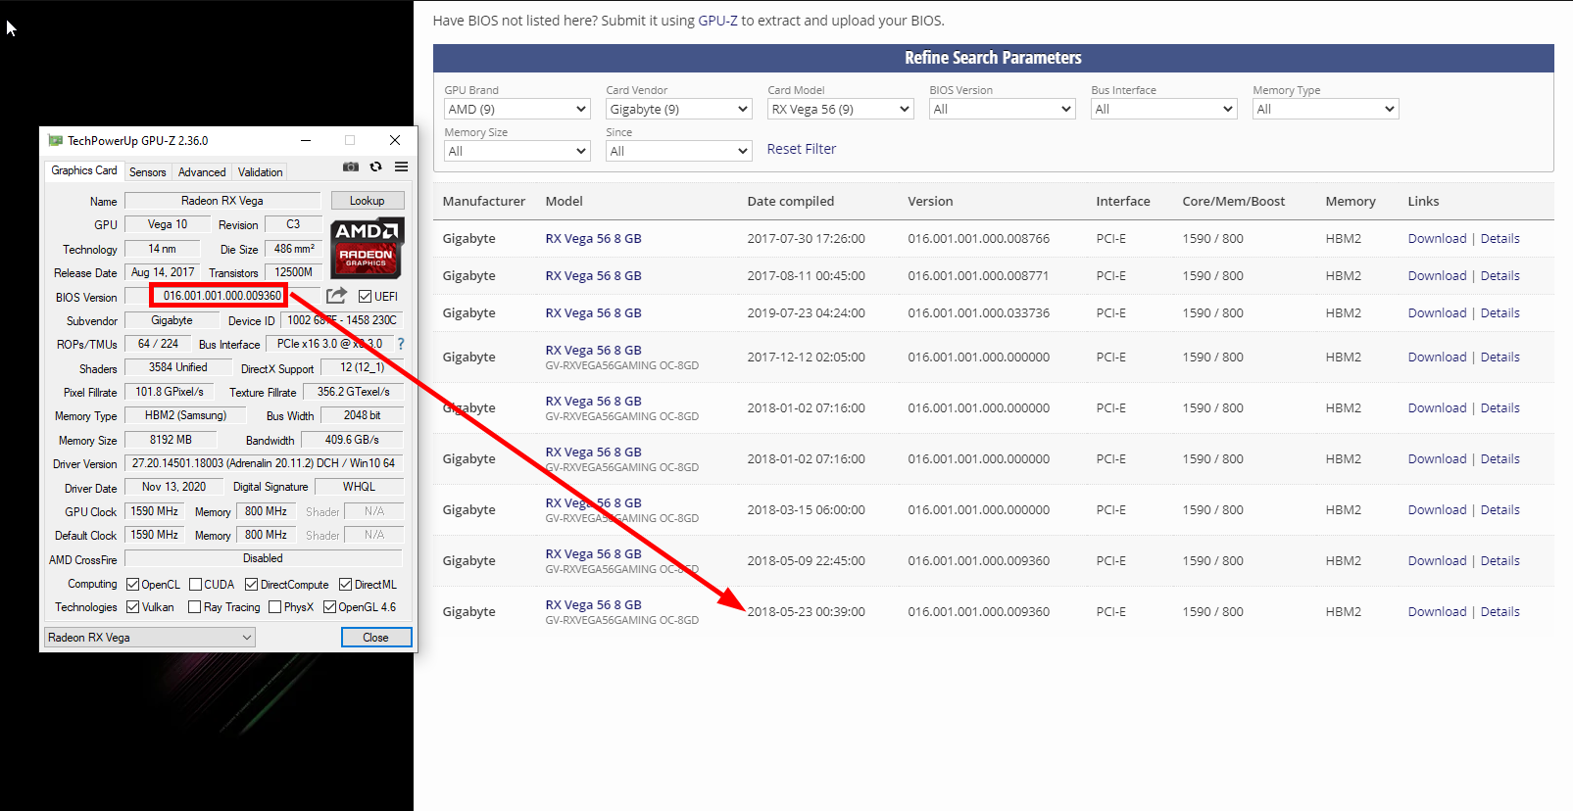Open the Memory Type filter dropdown

[1325, 109]
